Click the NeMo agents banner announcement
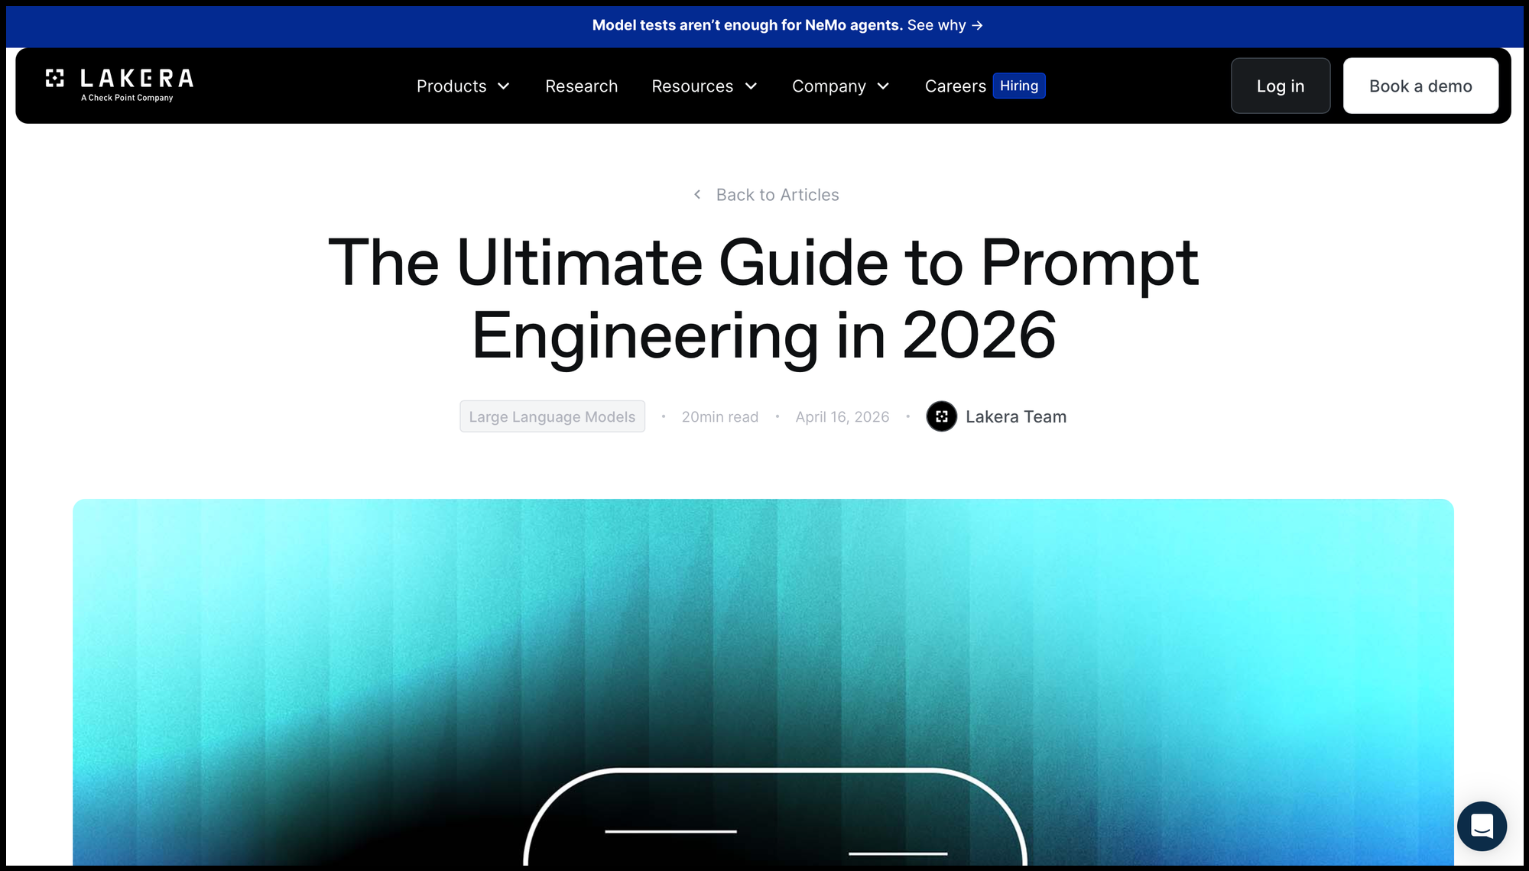Viewport: 1529px width, 871px height. click(747, 25)
